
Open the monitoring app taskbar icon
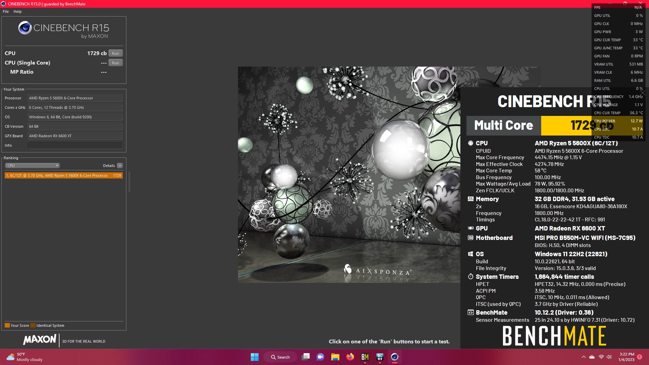point(380,357)
